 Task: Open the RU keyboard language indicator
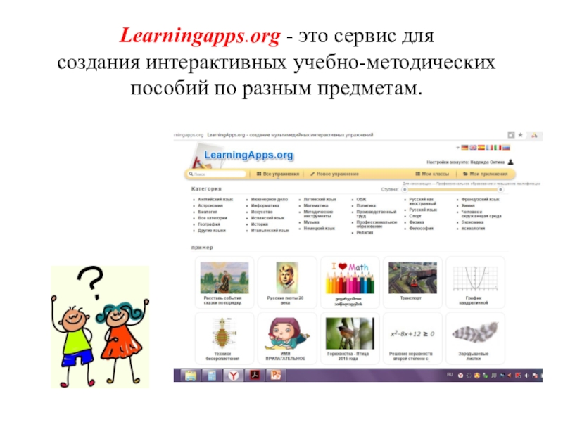pyautogui.click(x=450, y=375)
